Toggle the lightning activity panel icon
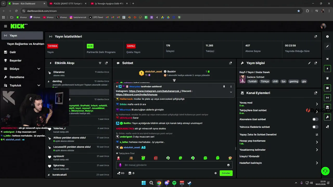Image resolution: width=333 pixels, height=187 pixels. (327, 69)
